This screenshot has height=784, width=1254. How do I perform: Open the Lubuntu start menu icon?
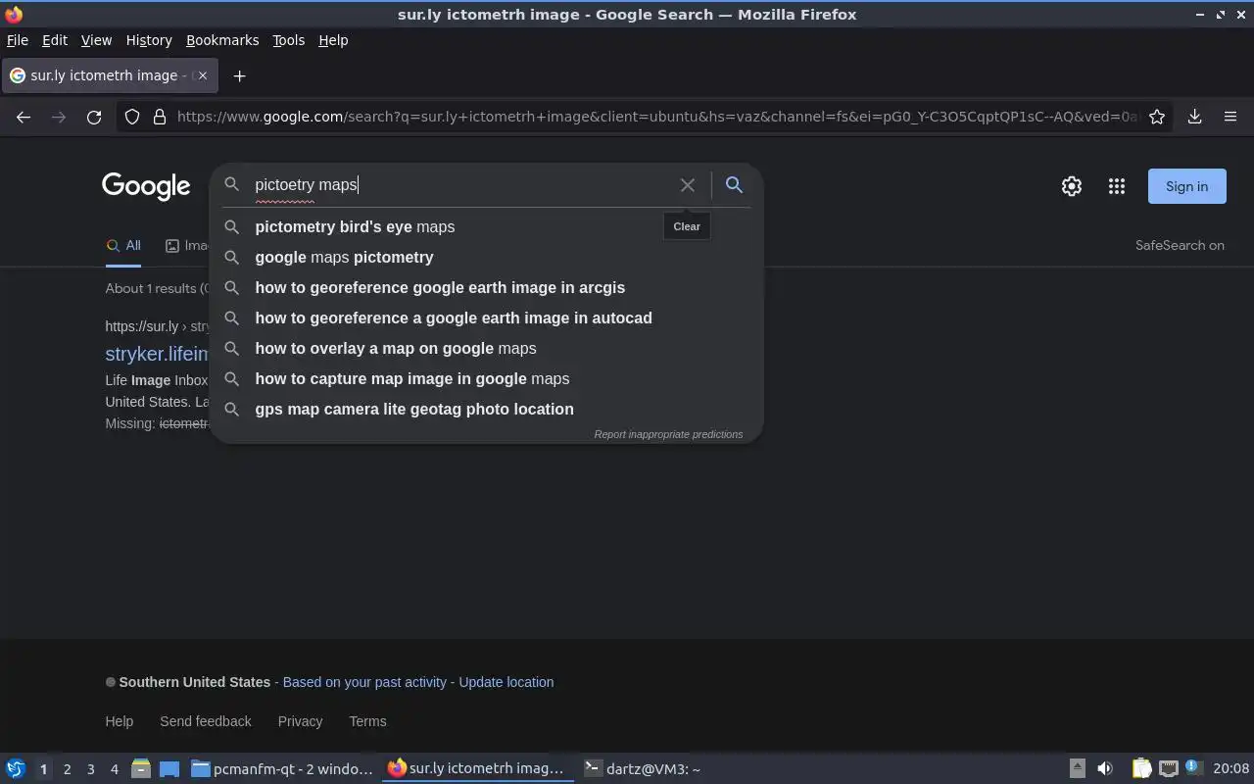click(16, 769)
